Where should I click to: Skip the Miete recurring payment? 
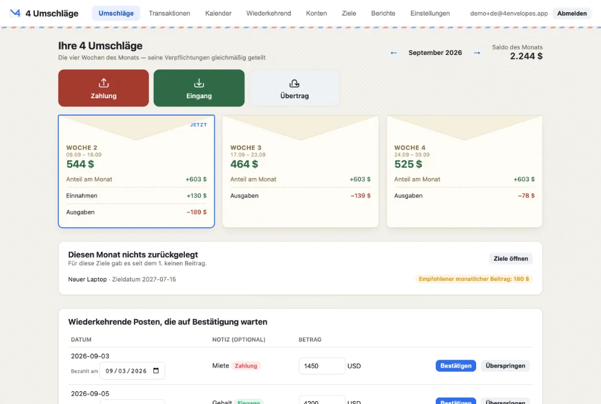coord(505,366)
